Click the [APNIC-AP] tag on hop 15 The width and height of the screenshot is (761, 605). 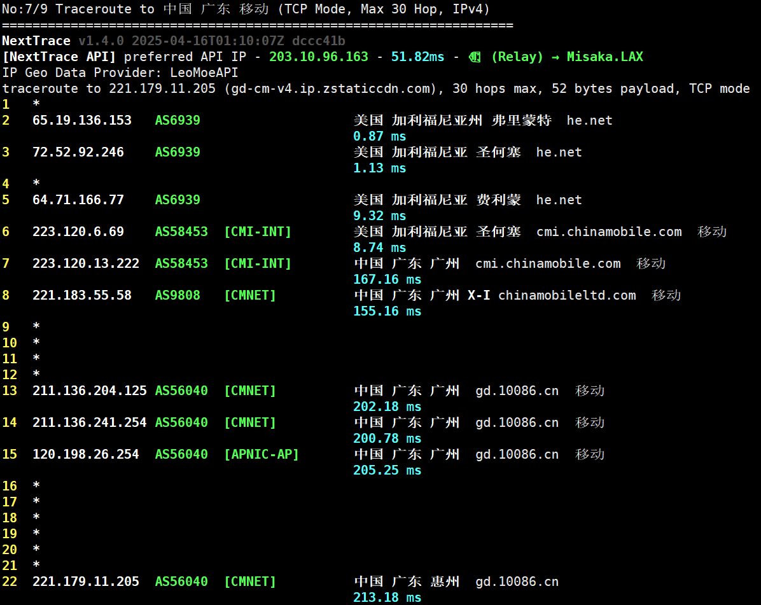click(262, 454)
